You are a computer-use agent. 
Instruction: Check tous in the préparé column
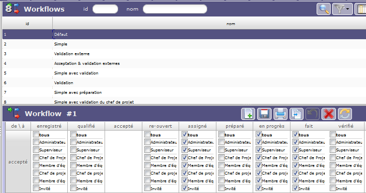click(x=222, y=134)
